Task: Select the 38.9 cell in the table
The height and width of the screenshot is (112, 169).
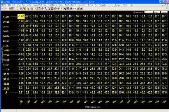Action: coord(57,93)
